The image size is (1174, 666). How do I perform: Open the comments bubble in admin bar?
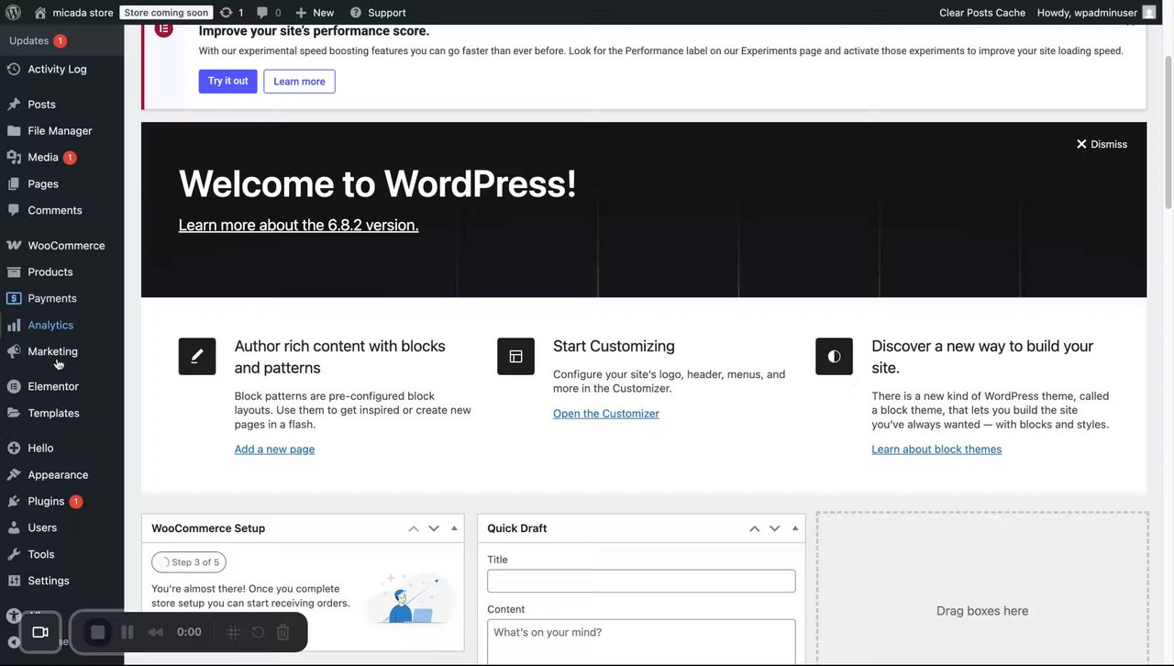tap(262, 13)
